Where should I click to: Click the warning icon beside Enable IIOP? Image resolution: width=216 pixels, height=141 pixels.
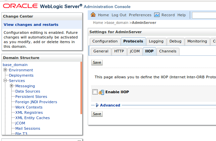[x=101, y=92]
